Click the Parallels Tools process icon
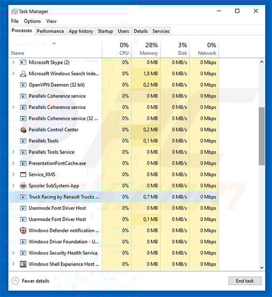The width and height of the screenshot is (272, 297). tap(23, 141)
